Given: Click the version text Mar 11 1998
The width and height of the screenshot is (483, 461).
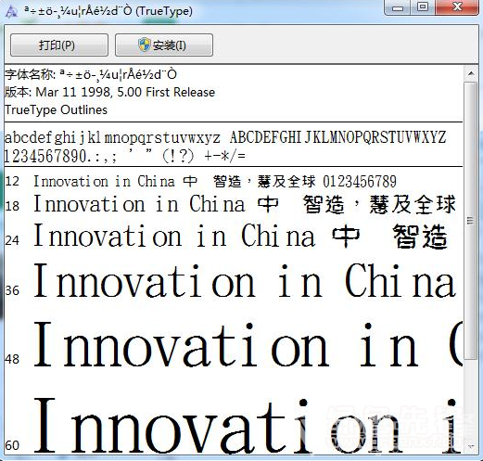Looking at the screenshot, I should coord(73,92).
